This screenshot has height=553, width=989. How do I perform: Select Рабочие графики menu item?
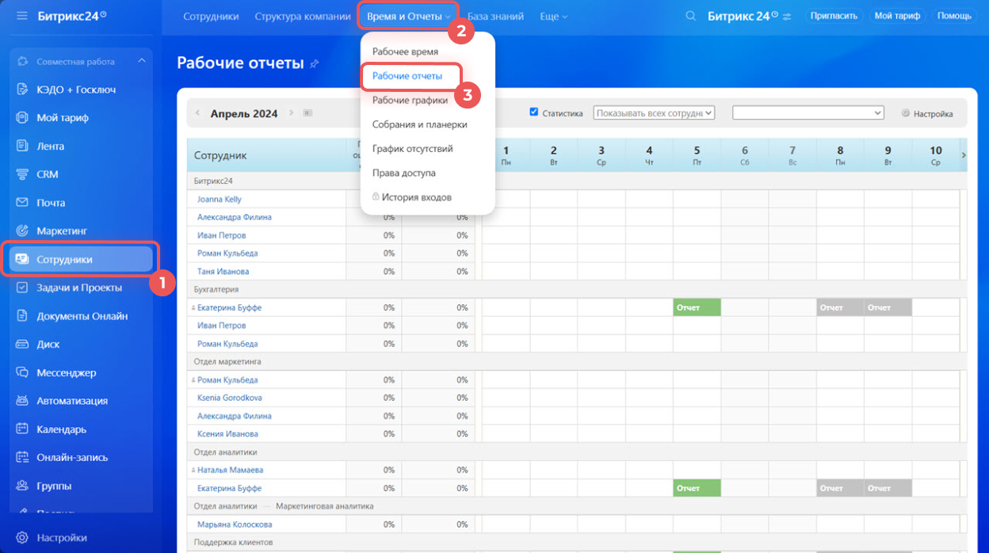[410, 101]
